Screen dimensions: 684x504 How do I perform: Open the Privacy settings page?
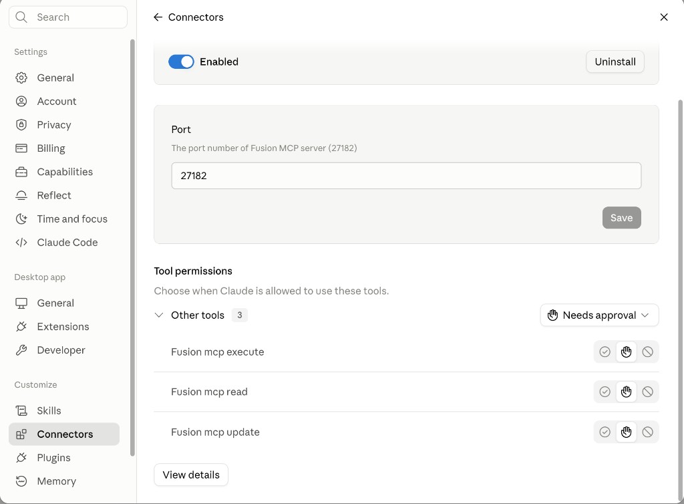click(63, 125)
